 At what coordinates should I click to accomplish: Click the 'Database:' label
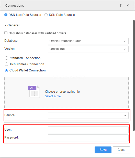click(11, 41)
